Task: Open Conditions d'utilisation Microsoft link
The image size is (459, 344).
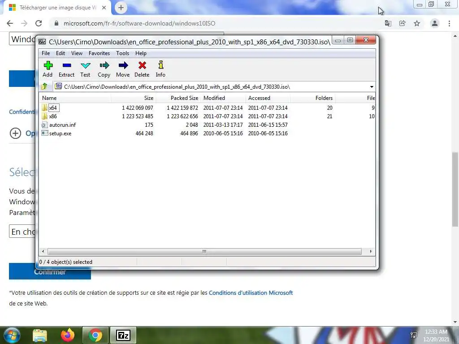Action: pyautogui.click(x=251, y=293)
